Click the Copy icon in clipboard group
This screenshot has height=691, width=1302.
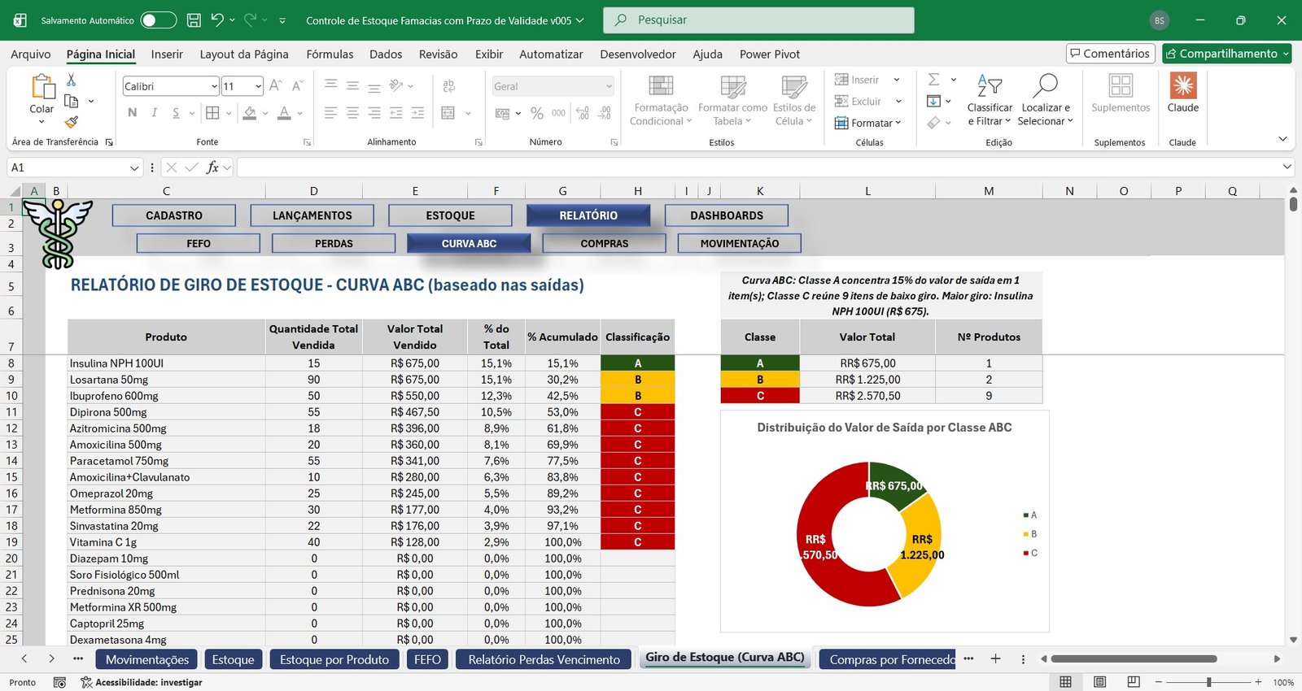click(x=71, y=101)
